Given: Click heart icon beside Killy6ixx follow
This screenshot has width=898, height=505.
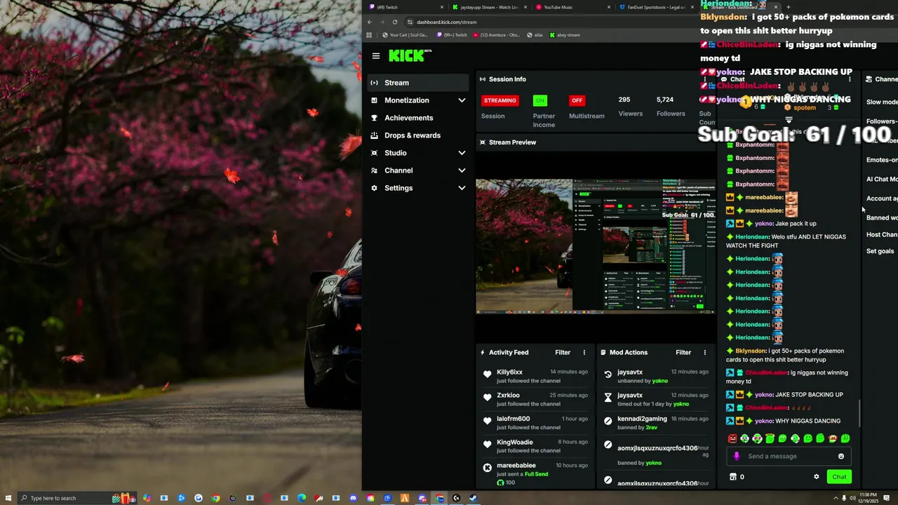Looking at the screenshot, I should tap(488, 375).
